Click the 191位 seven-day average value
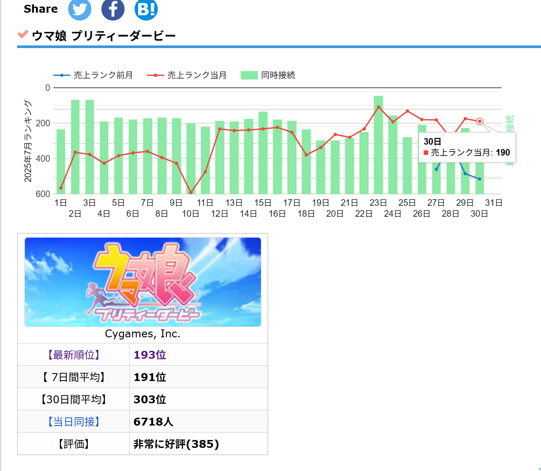The height and width of the screenshot is (471, 541). point(150,377)
